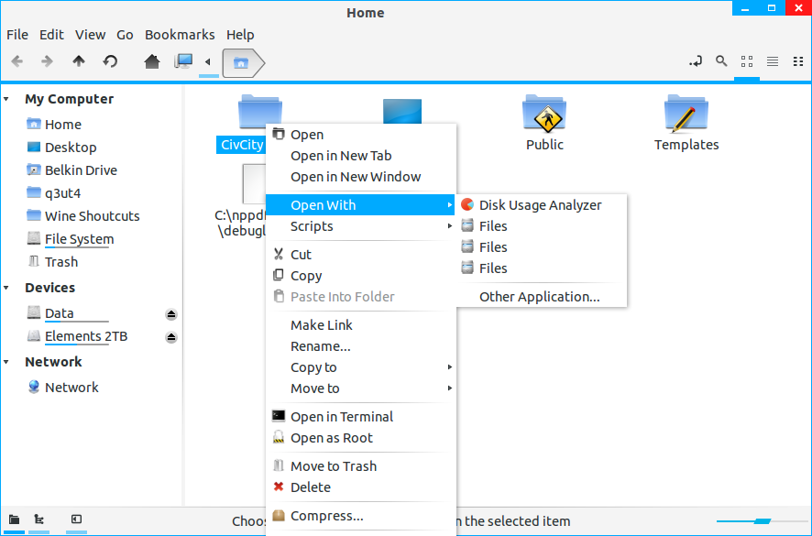Collapse the My Computer sidebar section
The width and height of the screenshot is (812, 536).
pos(7,99)
